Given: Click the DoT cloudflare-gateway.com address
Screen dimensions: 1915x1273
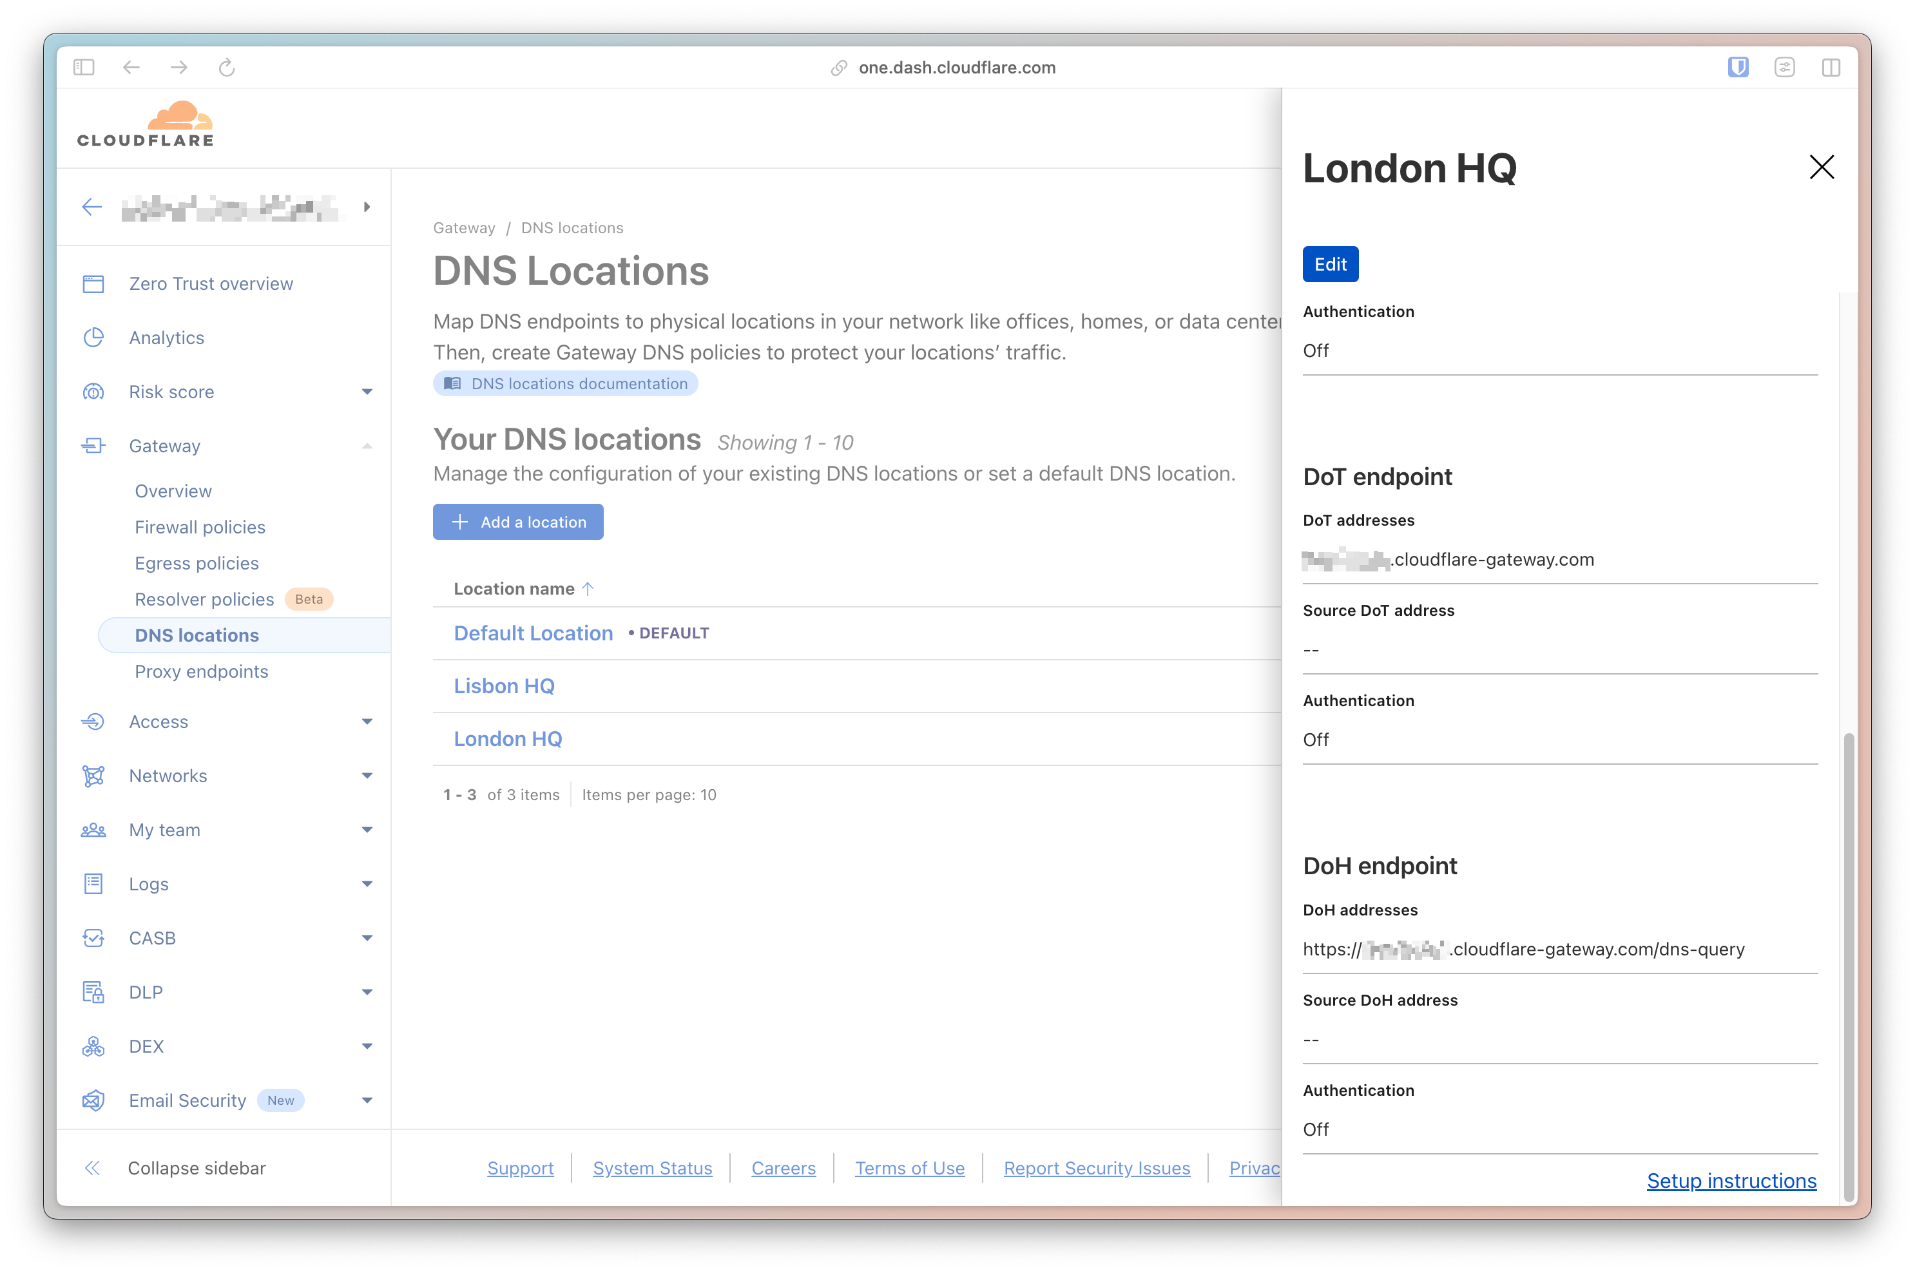Looking at the screenshot, I should (1447, 559).
